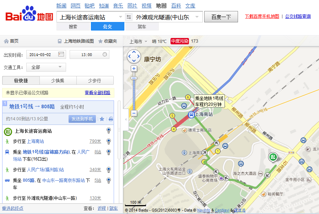The width and height of the screenshot is (319, 214).
Task: Click the clock icon in the time field
Action: pos(104,54)
